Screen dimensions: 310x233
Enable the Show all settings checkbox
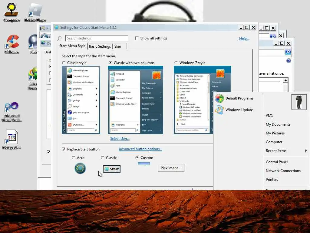pyautogui.click(x=137, y=38)
